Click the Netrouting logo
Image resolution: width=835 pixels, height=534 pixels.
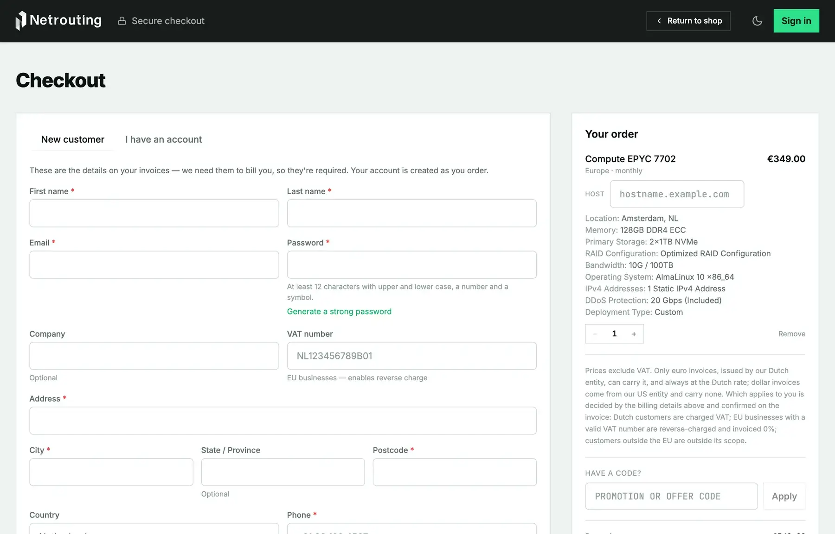click(58, 20)
